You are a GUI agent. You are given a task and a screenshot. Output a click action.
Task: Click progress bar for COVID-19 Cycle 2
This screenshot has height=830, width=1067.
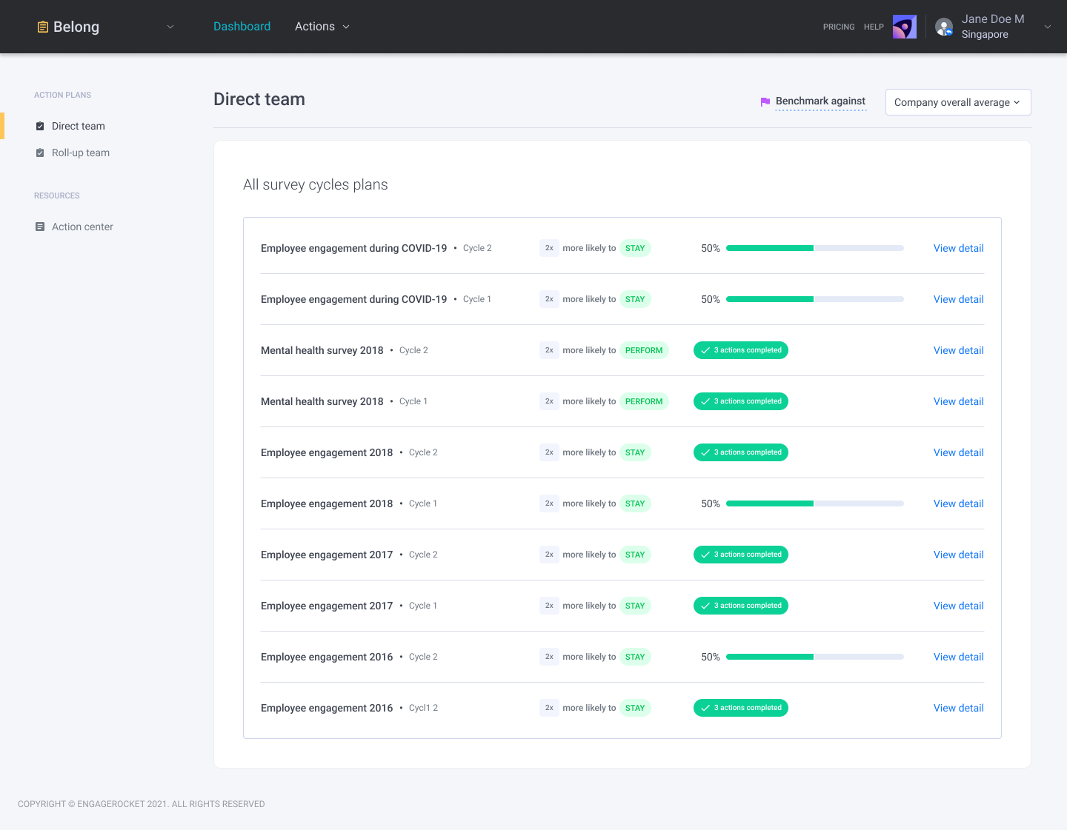pyautogui.click(x=815, y=248)
